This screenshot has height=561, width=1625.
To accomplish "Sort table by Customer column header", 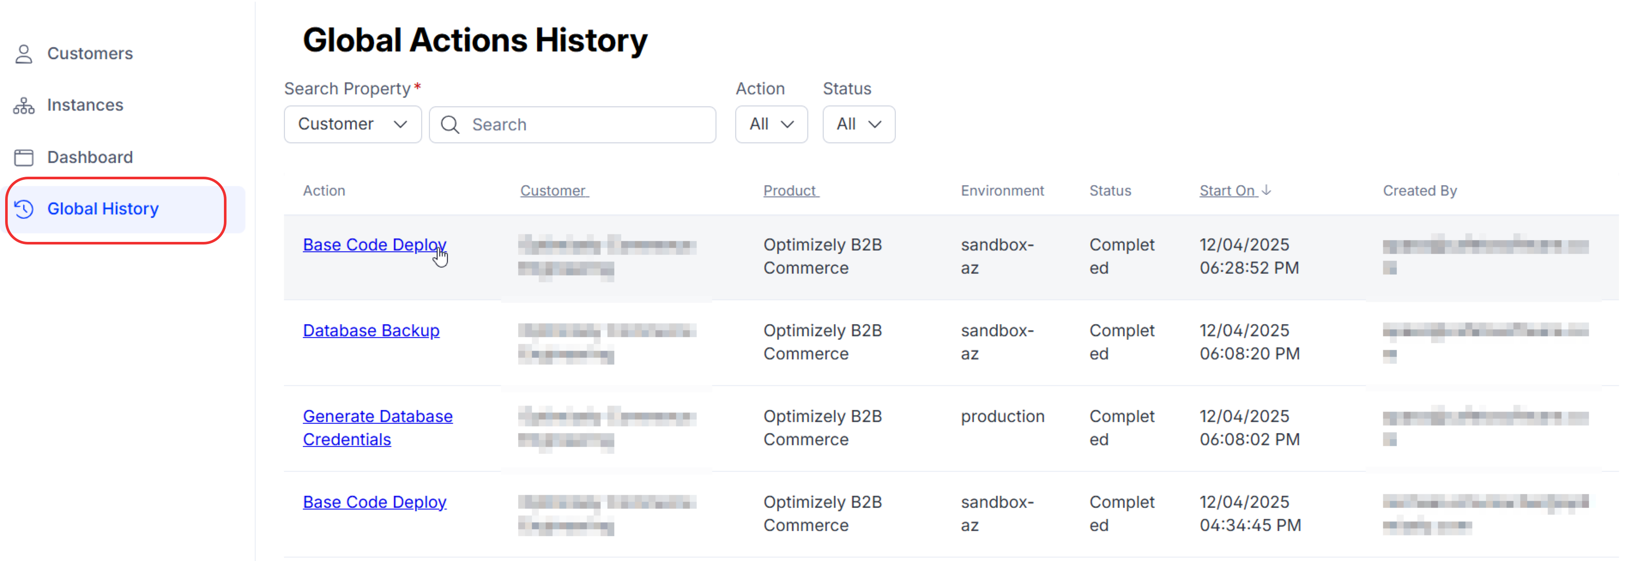I will click(x=553, y=190).
